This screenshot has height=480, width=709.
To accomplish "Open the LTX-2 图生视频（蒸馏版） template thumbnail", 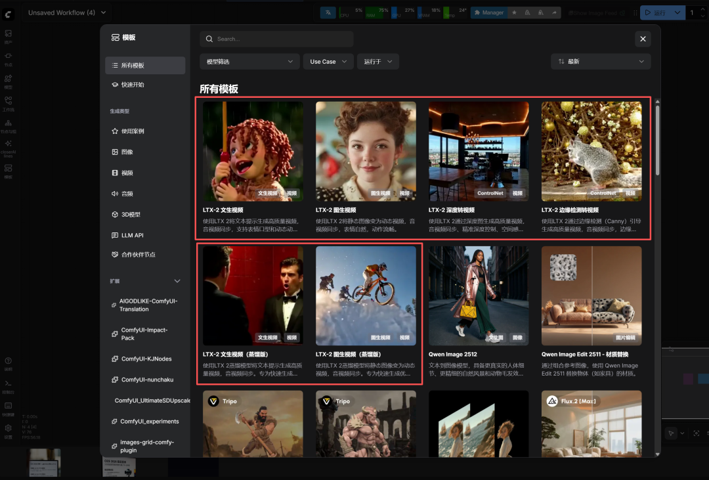I will [x=366, y=296].
